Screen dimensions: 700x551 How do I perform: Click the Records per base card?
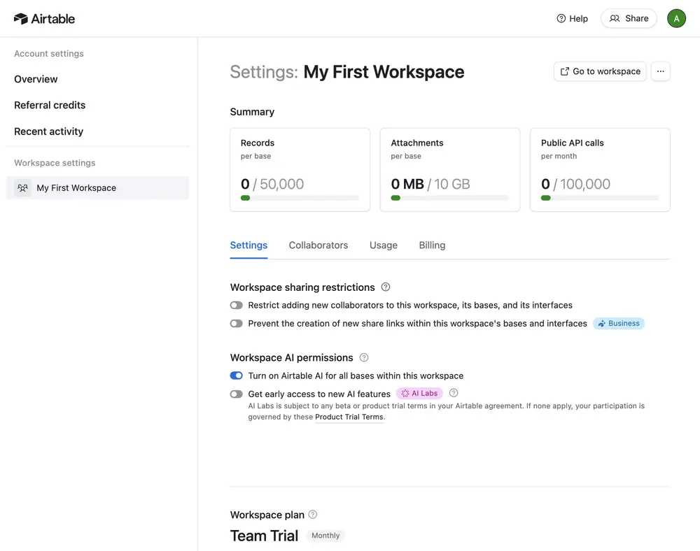pos(300,170)
